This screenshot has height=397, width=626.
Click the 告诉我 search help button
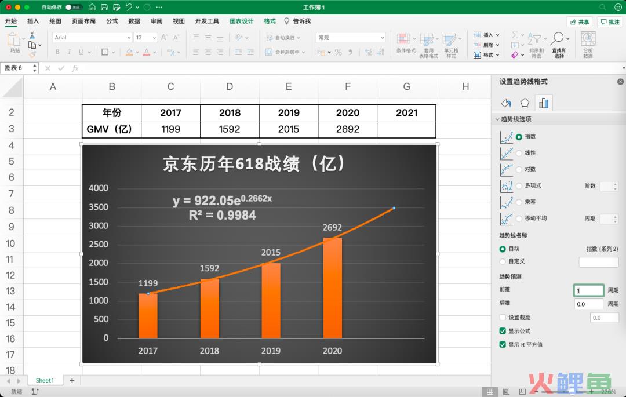(297, 21)
